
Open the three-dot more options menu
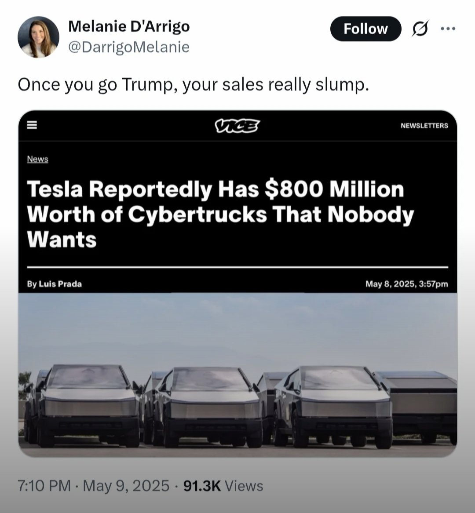(x=448, y=29)
